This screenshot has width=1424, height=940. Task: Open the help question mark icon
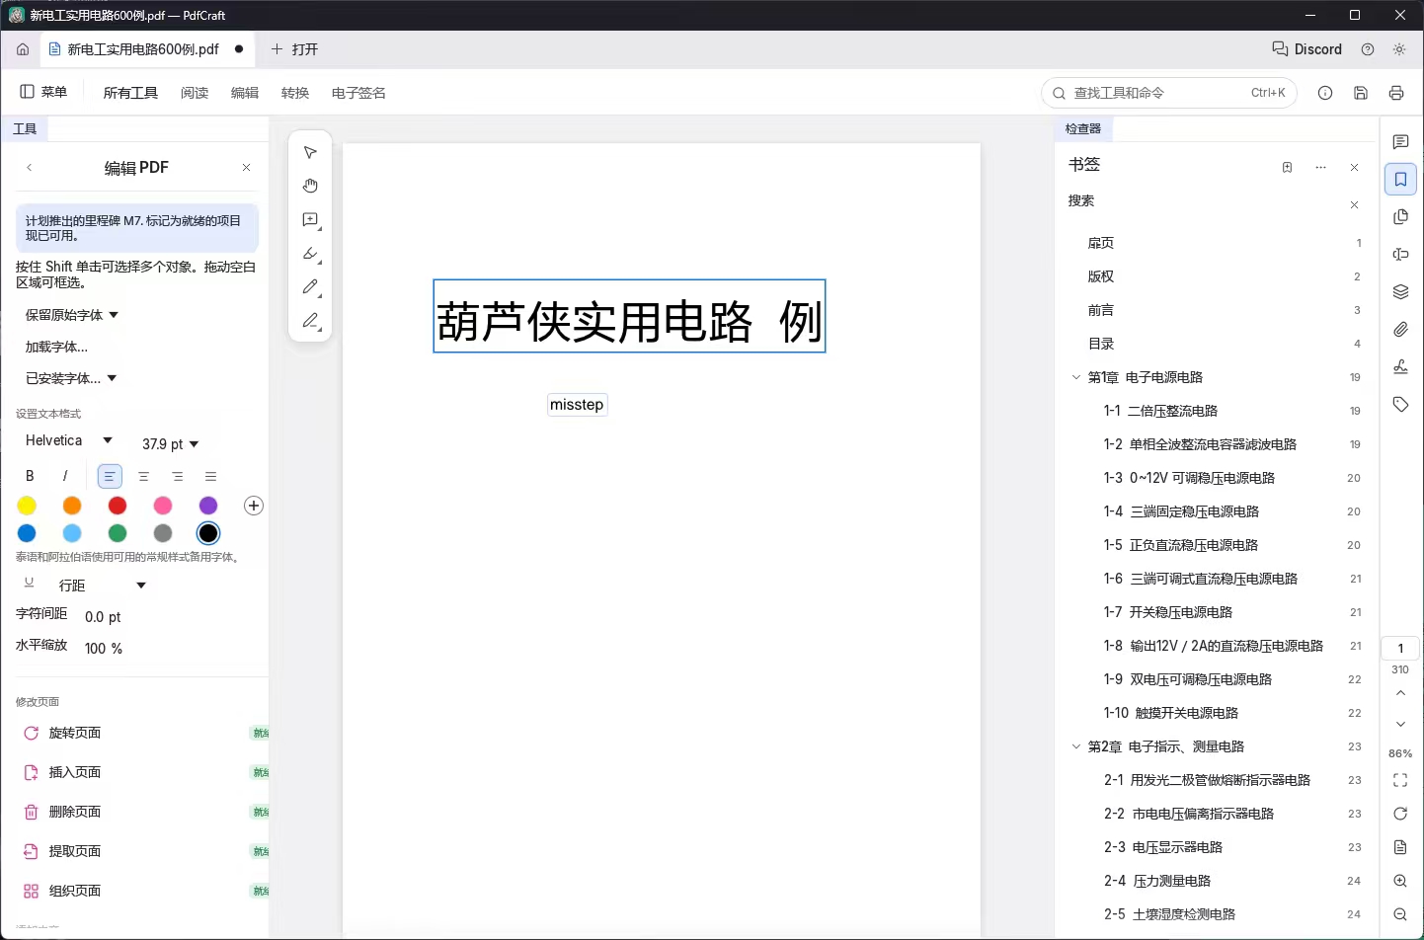1368,49
